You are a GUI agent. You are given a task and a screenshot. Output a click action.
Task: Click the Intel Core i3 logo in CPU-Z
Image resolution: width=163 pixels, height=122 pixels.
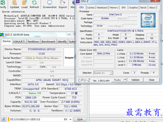tap(148, 20)
